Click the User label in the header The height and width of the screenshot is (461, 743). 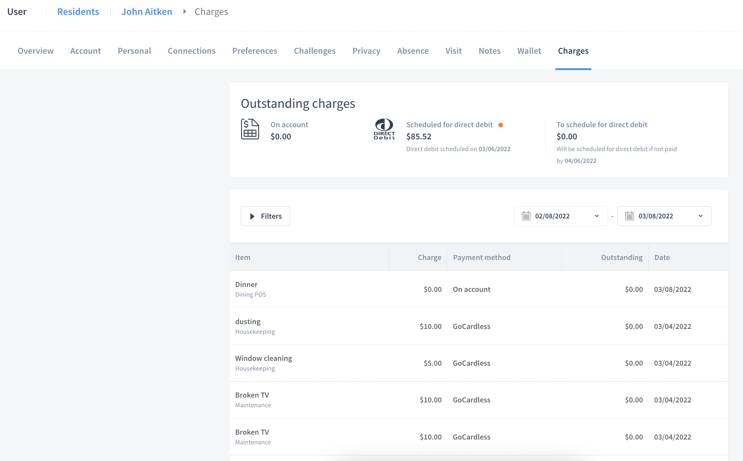coord(17,11)
